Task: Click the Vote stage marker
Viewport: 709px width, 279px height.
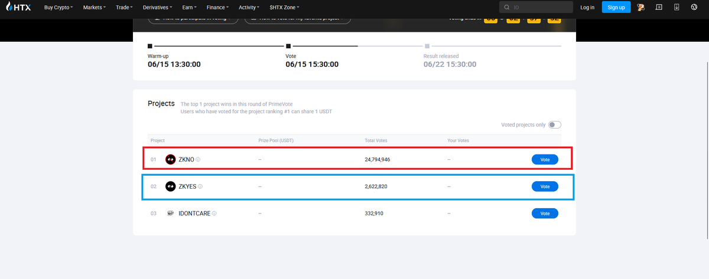Action: [288, 45]
